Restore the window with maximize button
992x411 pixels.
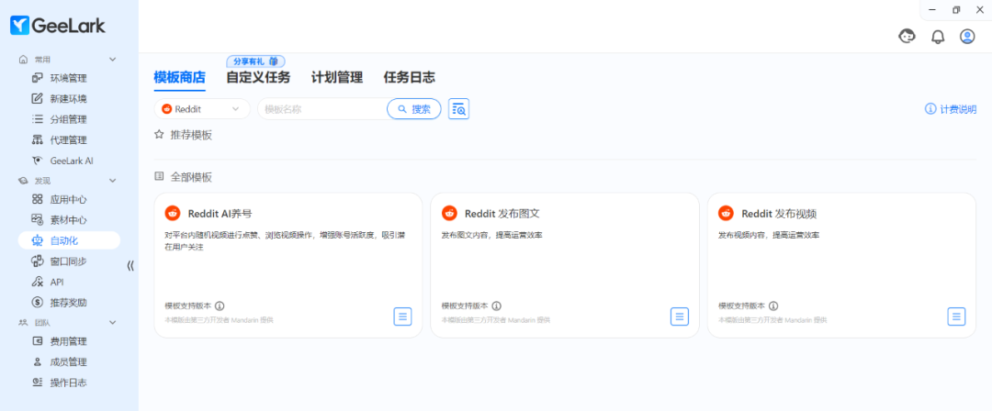pyautogui.click(x=956, y=9)
